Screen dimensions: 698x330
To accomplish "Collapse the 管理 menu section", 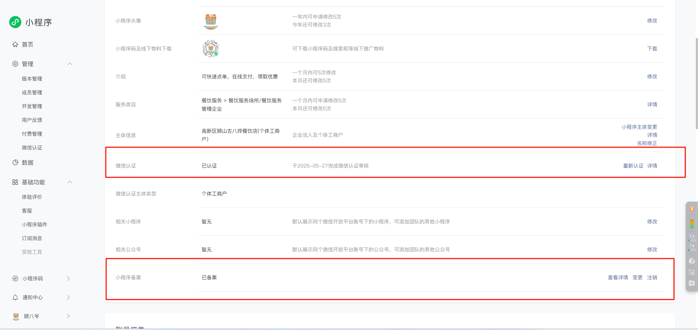I will 70,64.
